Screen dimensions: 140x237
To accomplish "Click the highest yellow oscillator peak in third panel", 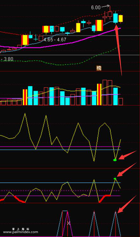I will [x=25, y=113].
